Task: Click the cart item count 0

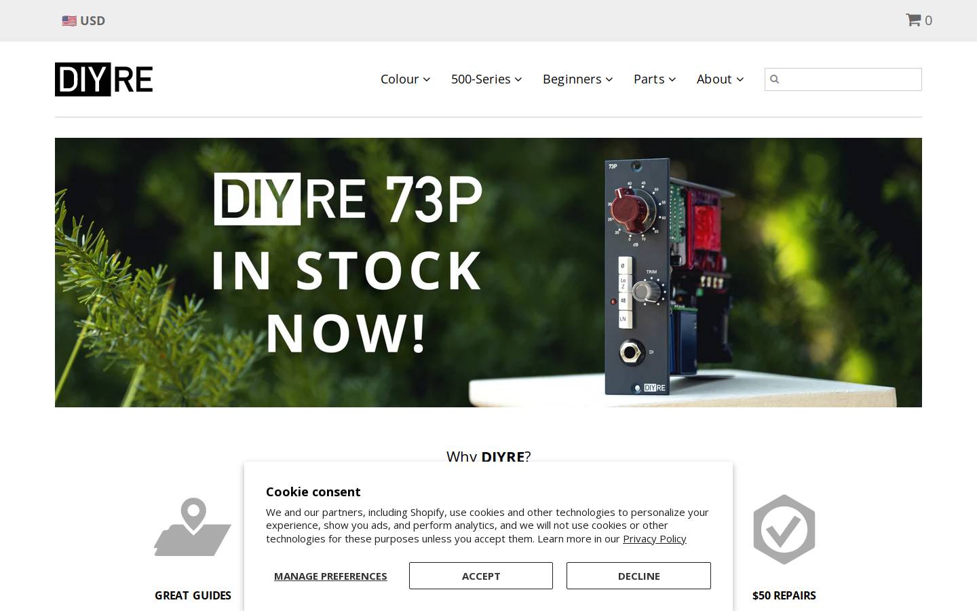Action: click(x=928, y=20)
